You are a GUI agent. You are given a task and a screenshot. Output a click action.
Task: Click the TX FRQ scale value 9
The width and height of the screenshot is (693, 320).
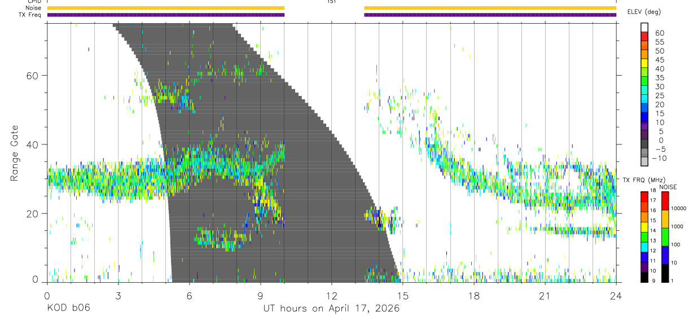pos(652,280)
